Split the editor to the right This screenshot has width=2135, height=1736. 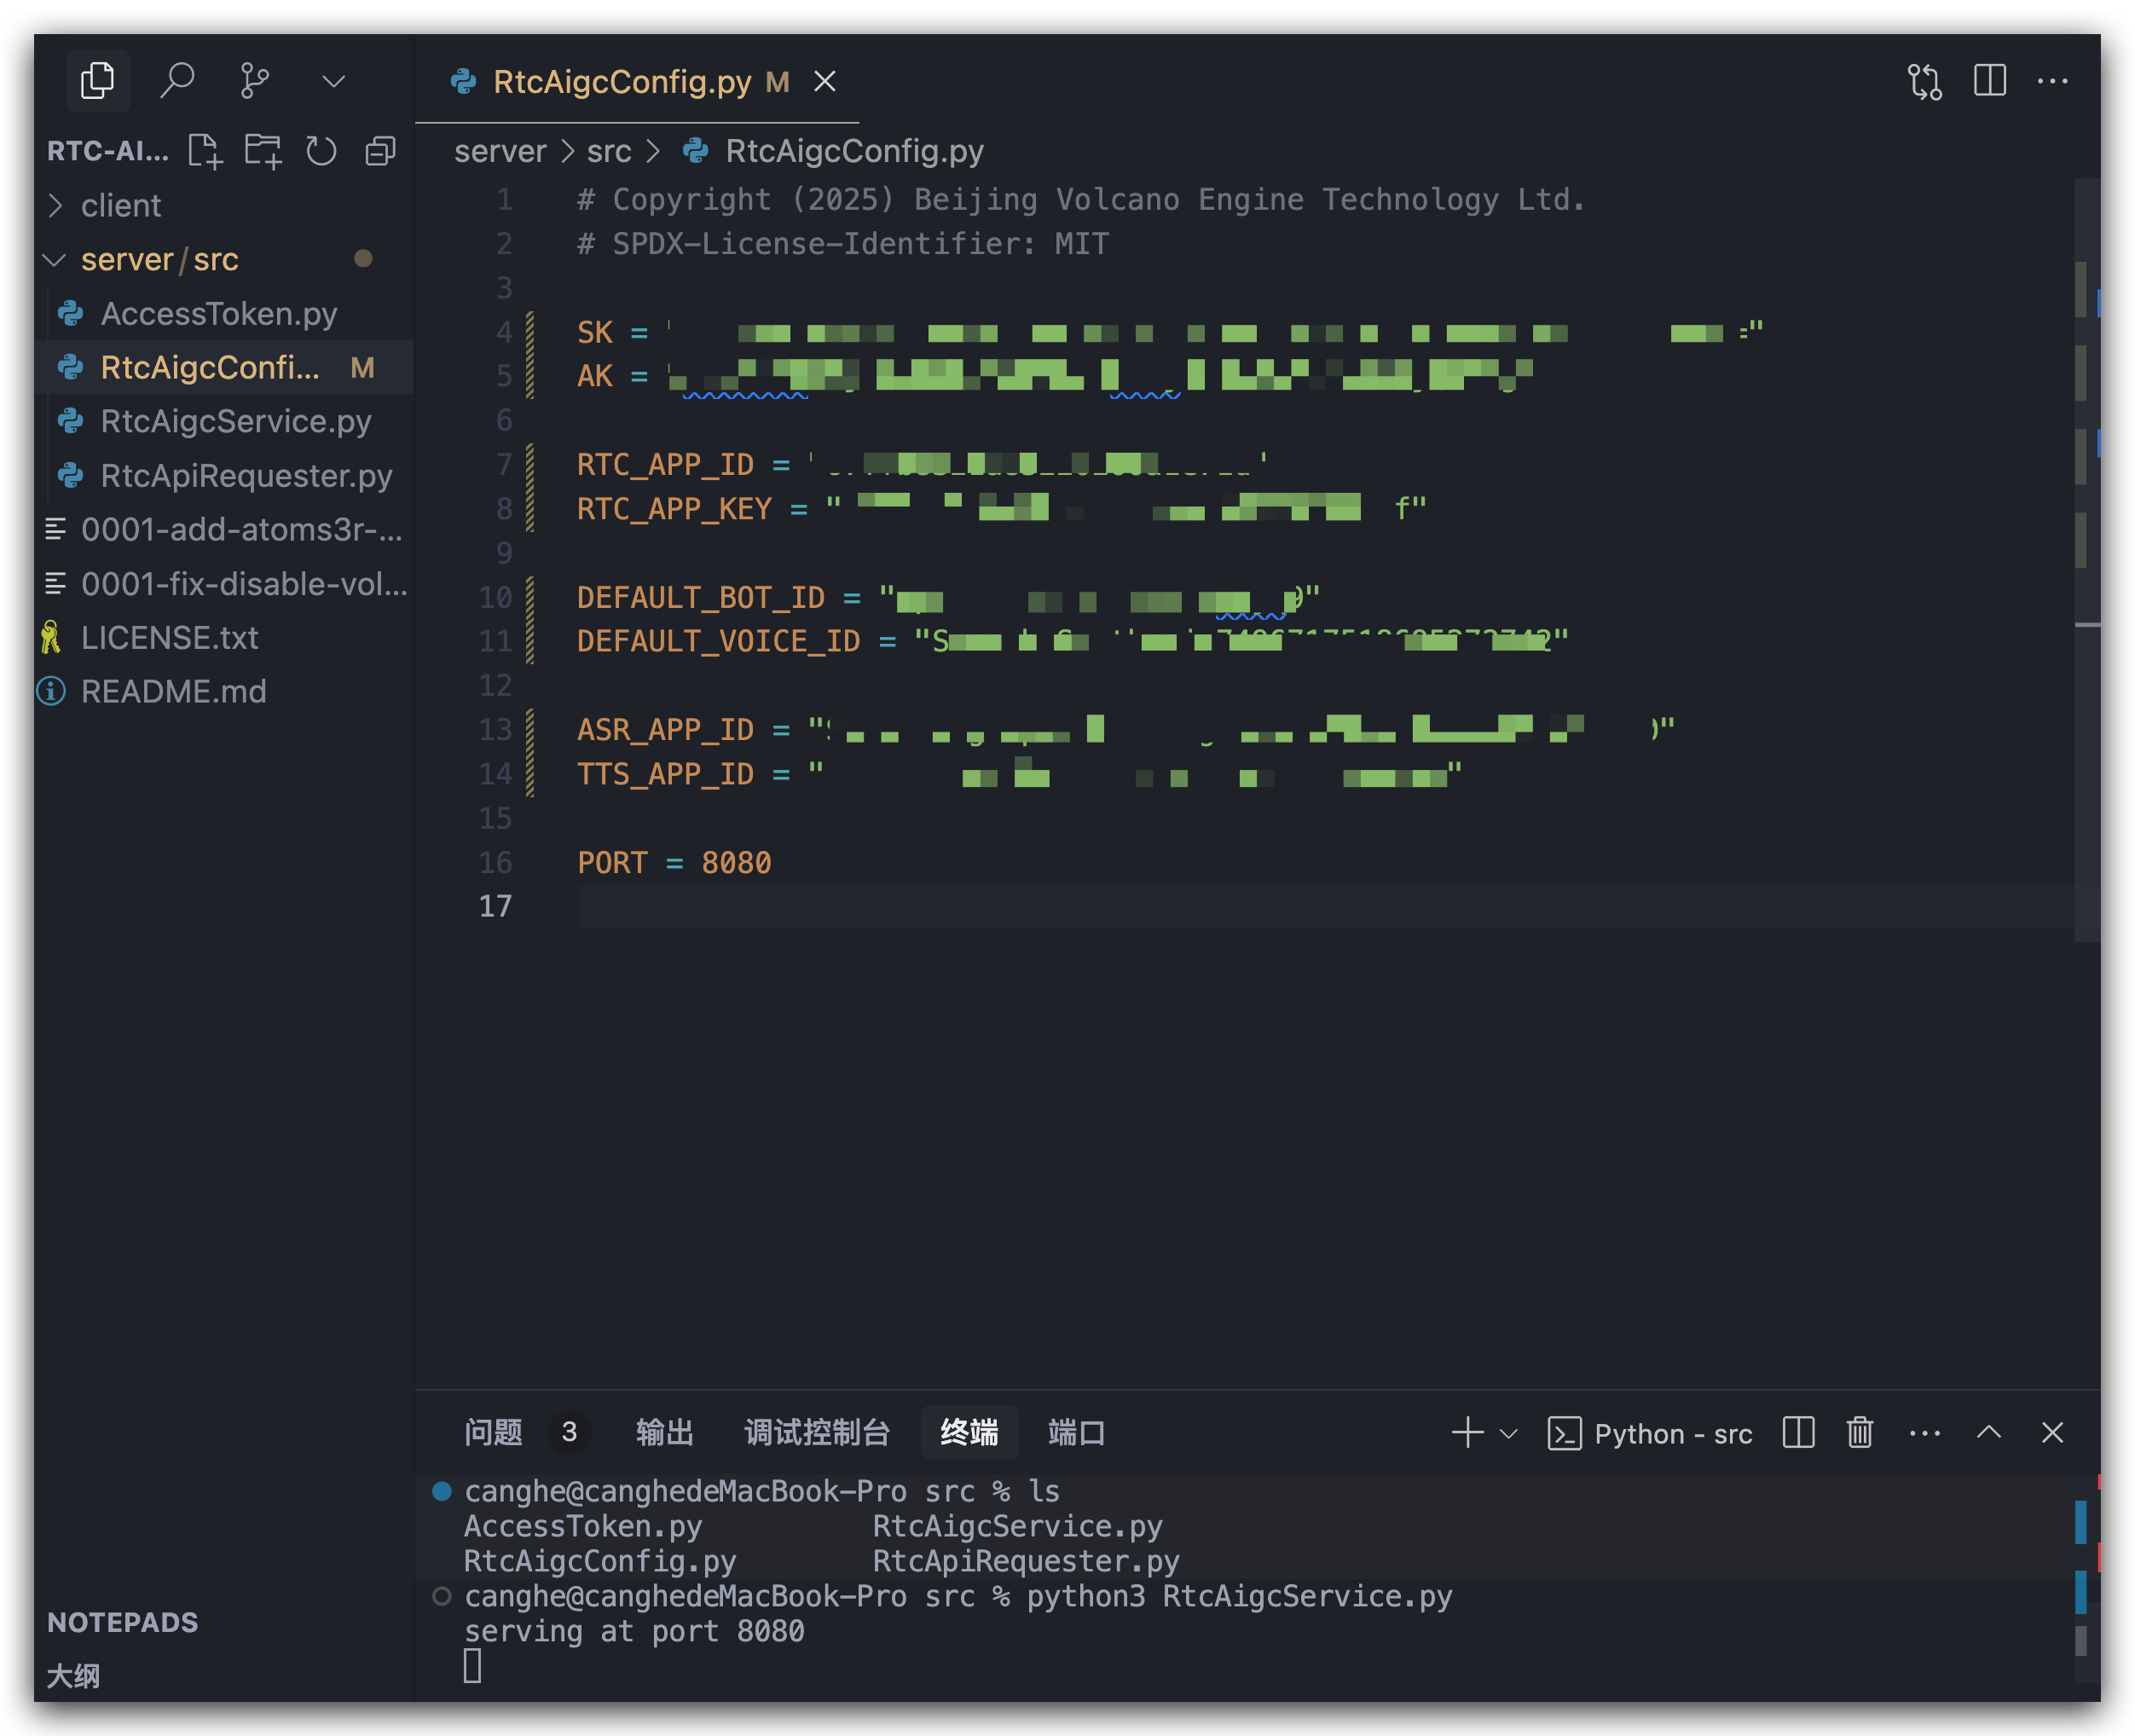[x=1989, y=81]
